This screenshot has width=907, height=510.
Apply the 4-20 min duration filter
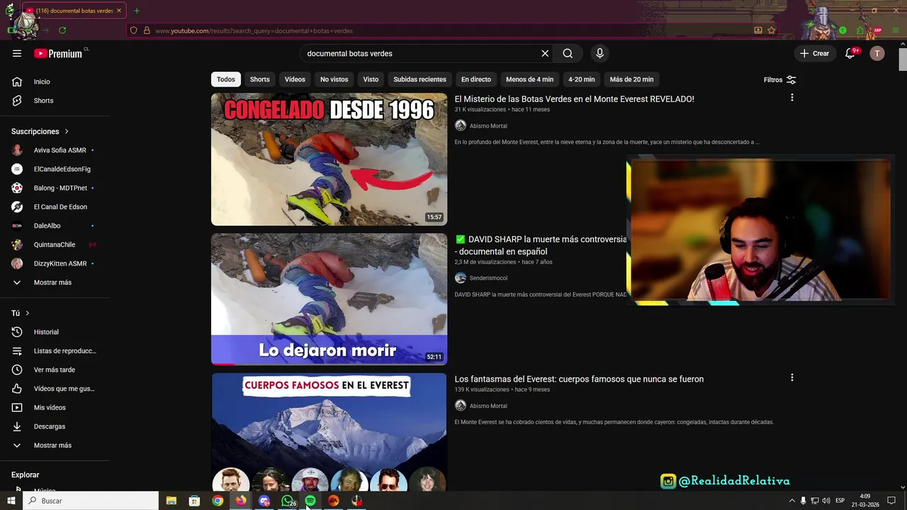click(x=581, y=79)
